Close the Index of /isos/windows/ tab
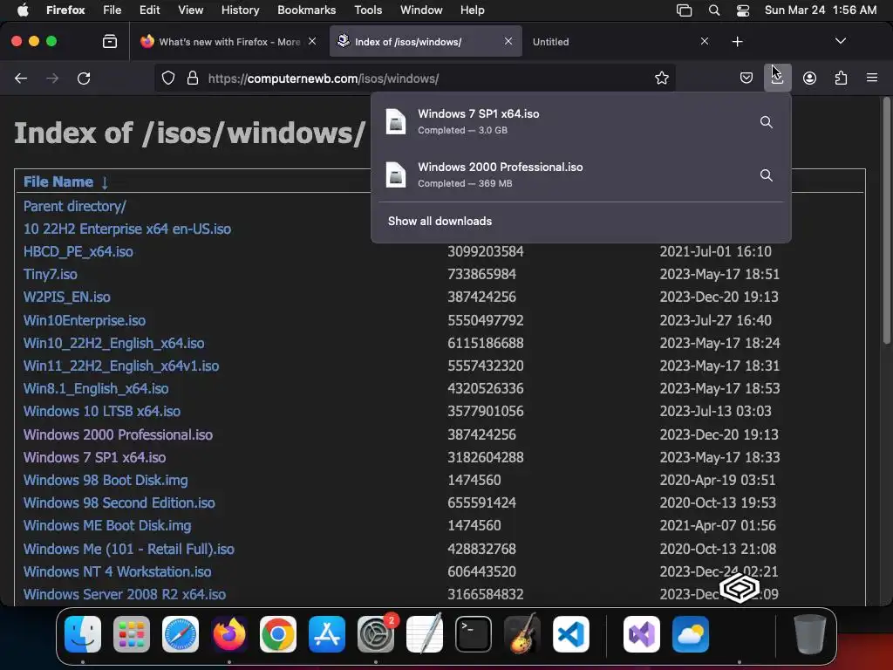Viewport: 893px width, 670px height. [x=508, y=41]
